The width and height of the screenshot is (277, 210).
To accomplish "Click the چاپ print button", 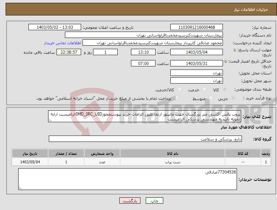I will (x=154, y=201).
